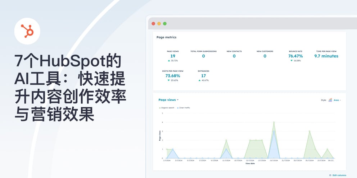Click the down arrow under Bounce Rate
Viewport: 357px width, 178px height.
292,61
